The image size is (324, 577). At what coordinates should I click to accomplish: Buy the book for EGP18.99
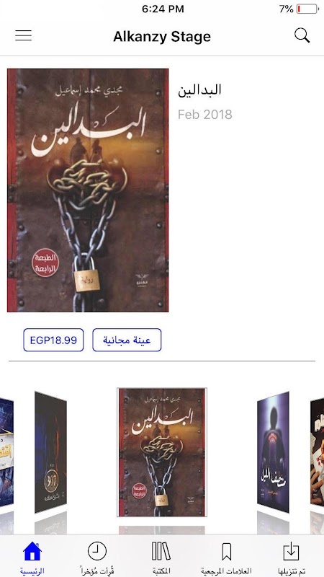click(x=53, y=340)
